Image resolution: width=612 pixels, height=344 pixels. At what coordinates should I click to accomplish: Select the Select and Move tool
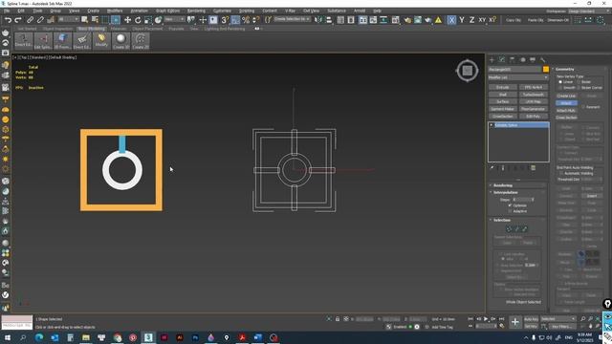tap(127, 19)
